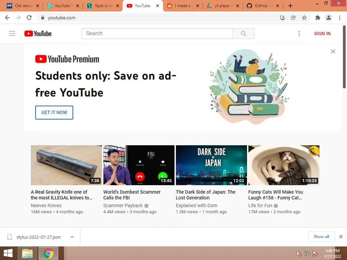Viewport: 347px width, 260px height.
Task: Click the verified badge beside Scammer Payback
Action: tap(146, 206)
